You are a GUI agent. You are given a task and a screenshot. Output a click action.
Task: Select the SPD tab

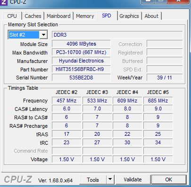107,16
